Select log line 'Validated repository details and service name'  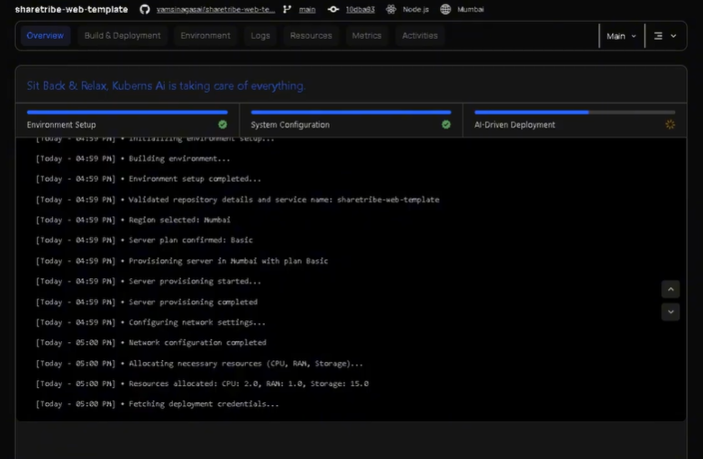[x=238, y=200]
